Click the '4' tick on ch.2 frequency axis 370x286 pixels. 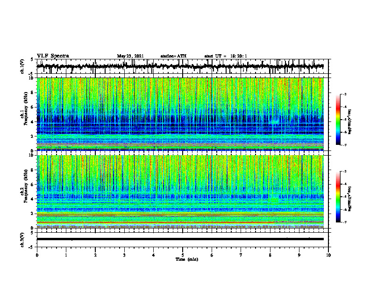[x=32, y=199]
